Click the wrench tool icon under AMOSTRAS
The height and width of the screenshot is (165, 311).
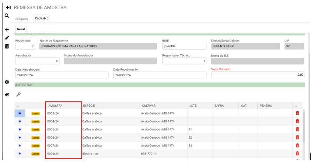18,94
